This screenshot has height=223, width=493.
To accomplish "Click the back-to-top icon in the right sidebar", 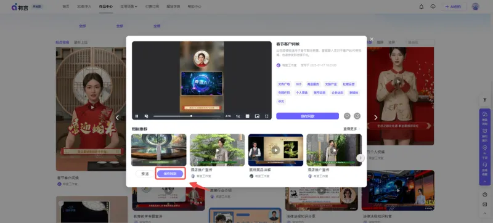I will [x=485, y=100].
